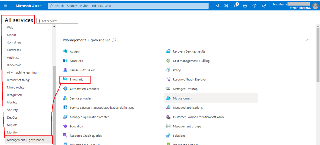
Task: Click the Education graduation cap icon
Action: click(65, 126)
